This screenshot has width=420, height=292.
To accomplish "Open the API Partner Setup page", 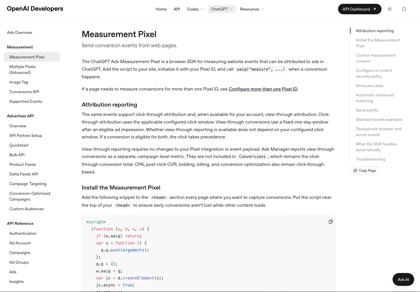I will coord(32,135).
